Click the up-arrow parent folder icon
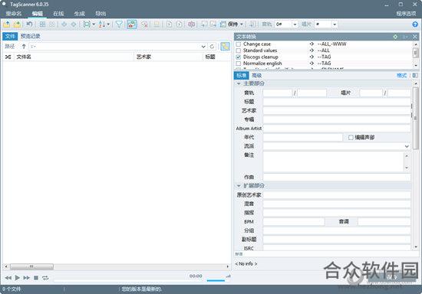 (24, 47)
